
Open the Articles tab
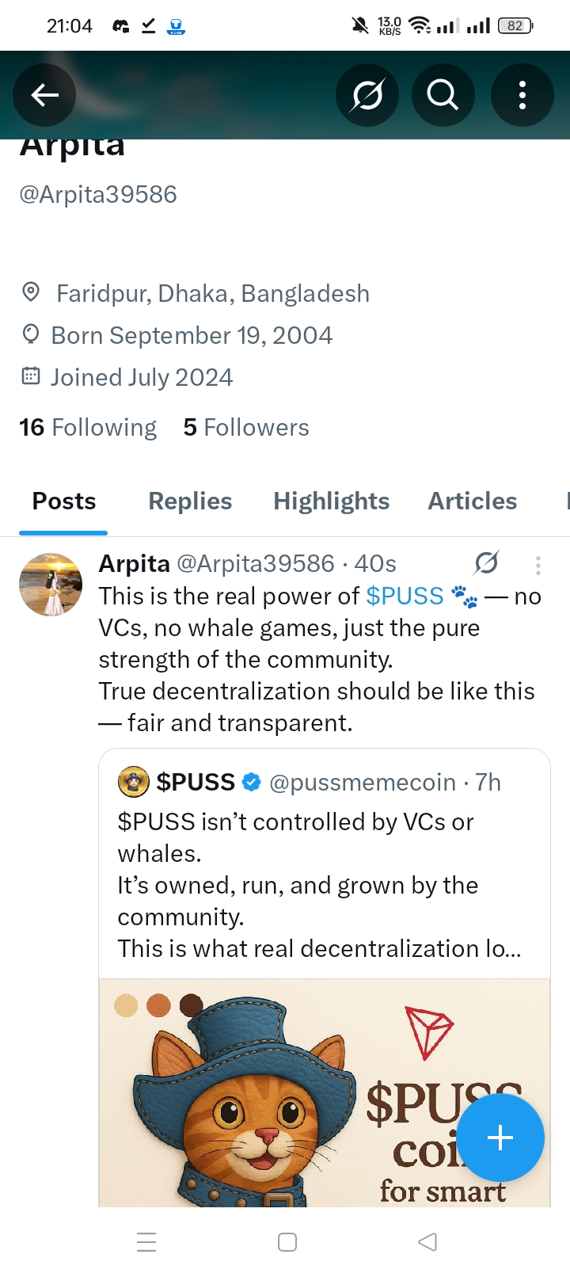click(472, 501)
